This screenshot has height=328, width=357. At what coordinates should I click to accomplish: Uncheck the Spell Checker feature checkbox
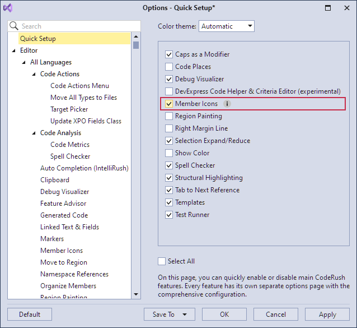click(169, 165)
